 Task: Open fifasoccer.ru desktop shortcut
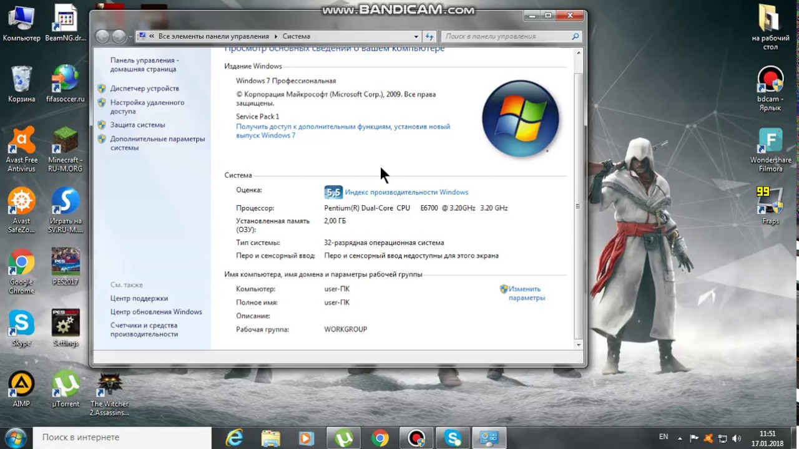tap(65, 84)
